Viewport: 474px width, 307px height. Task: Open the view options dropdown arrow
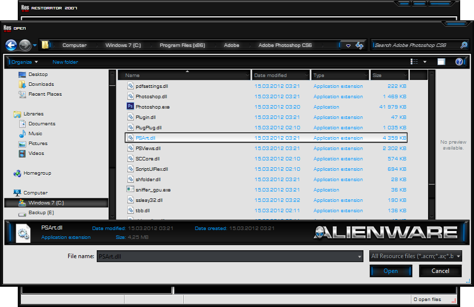pyautogui.click(x=425, y=62)
